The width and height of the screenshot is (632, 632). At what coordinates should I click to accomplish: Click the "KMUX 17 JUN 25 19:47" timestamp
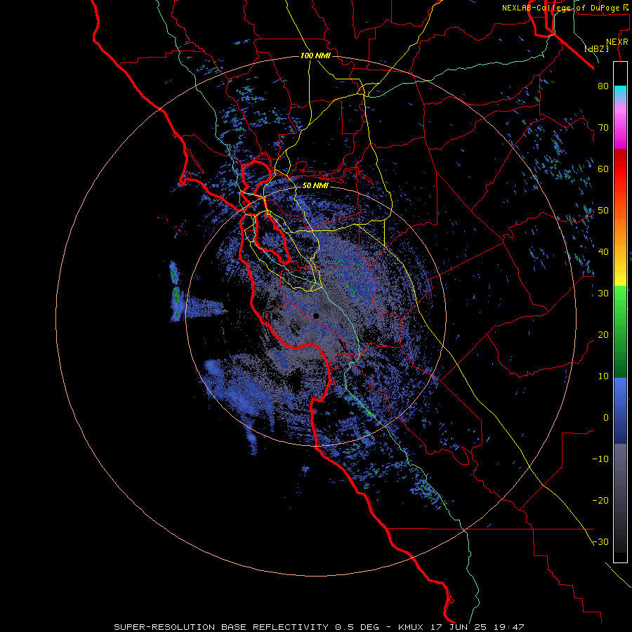click(x=461, y=627)
